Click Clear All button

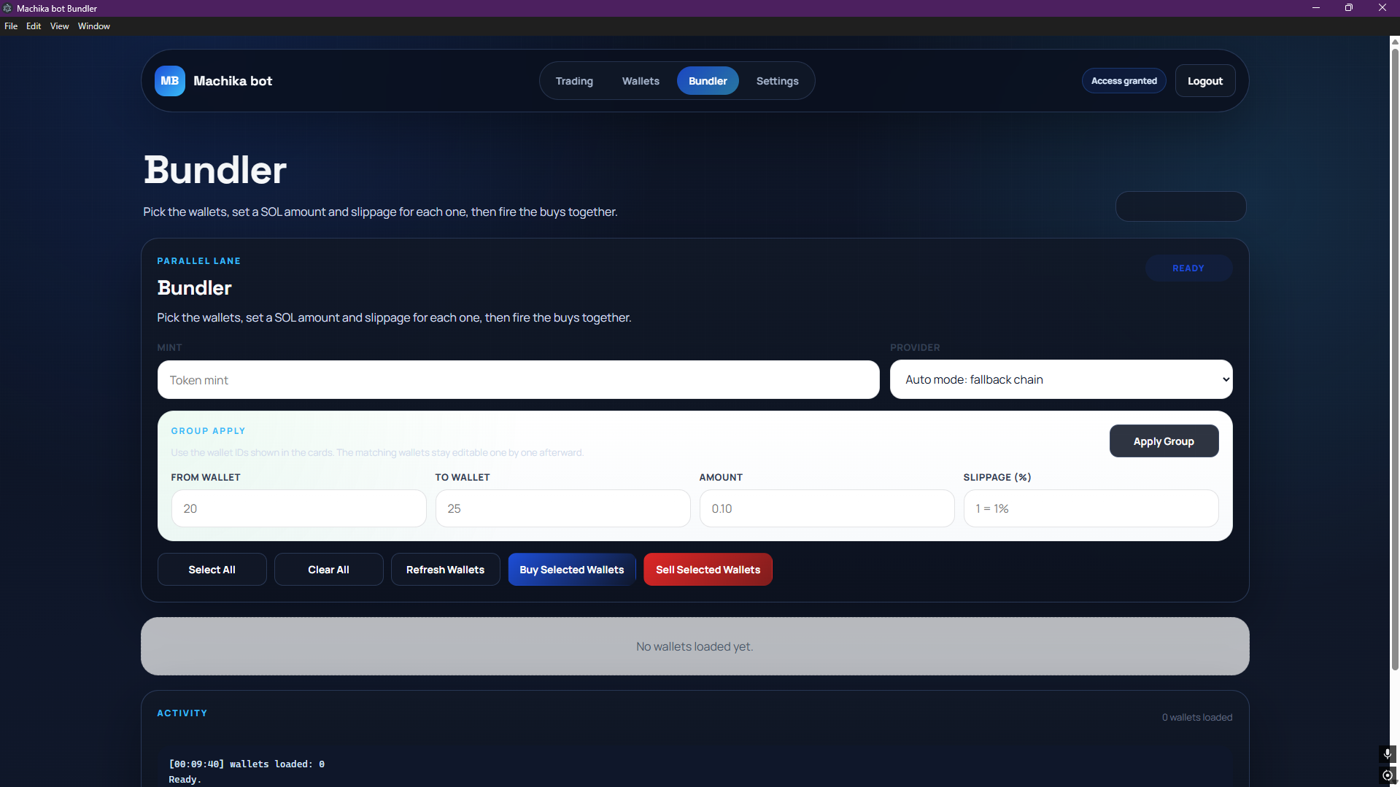328,570
